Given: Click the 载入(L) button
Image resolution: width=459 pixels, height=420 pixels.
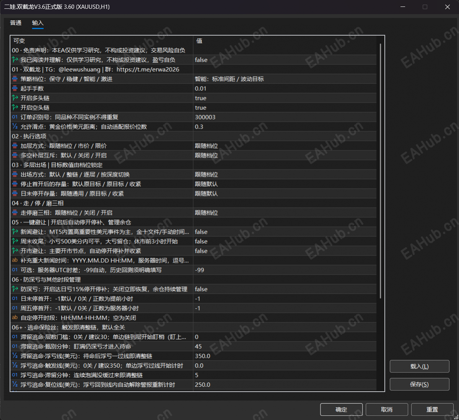Looking at the screenshot, I should [x=419, y=366].
